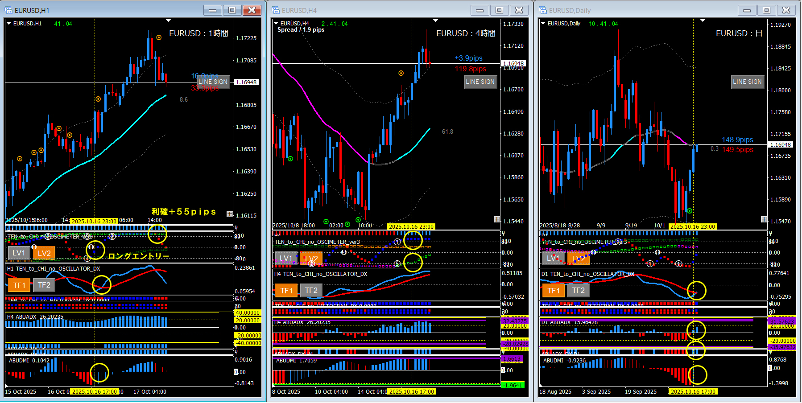Toggle LV2 in the H1 window
The height and width of the screenshot is (403, 802).
tap(44, 253)
